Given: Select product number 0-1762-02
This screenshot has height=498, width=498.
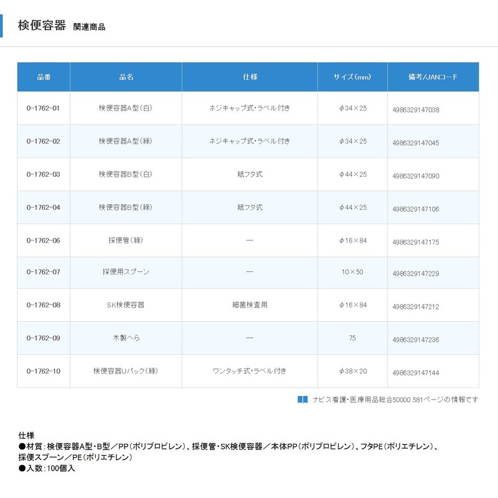Looking at the screenshot, I should point(44,141).
